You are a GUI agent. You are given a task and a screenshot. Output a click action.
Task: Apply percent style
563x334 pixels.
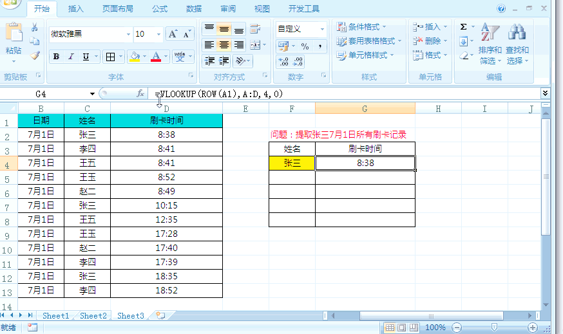(x=305, y=46)
